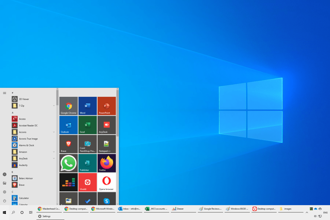
Task: Expand the 7-Zip folder chevron
Action: pos(54,106)
